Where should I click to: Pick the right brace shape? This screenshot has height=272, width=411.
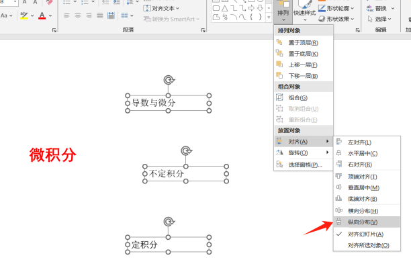click(260, 17)
